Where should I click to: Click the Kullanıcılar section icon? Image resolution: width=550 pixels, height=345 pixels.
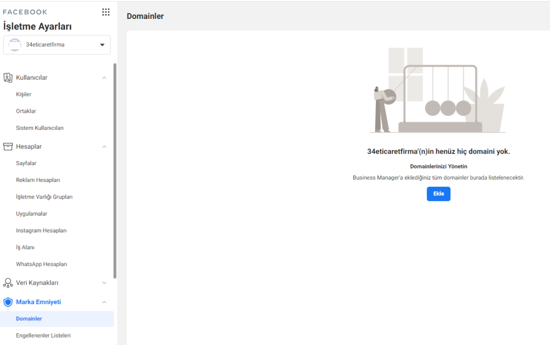point(8,77)
